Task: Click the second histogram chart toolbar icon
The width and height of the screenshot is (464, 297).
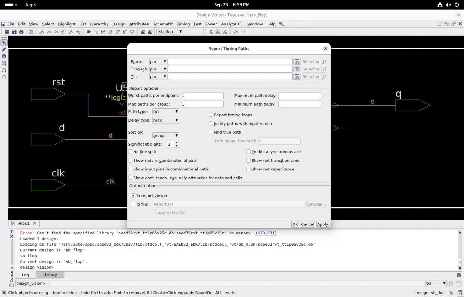Action: (150, 32)
